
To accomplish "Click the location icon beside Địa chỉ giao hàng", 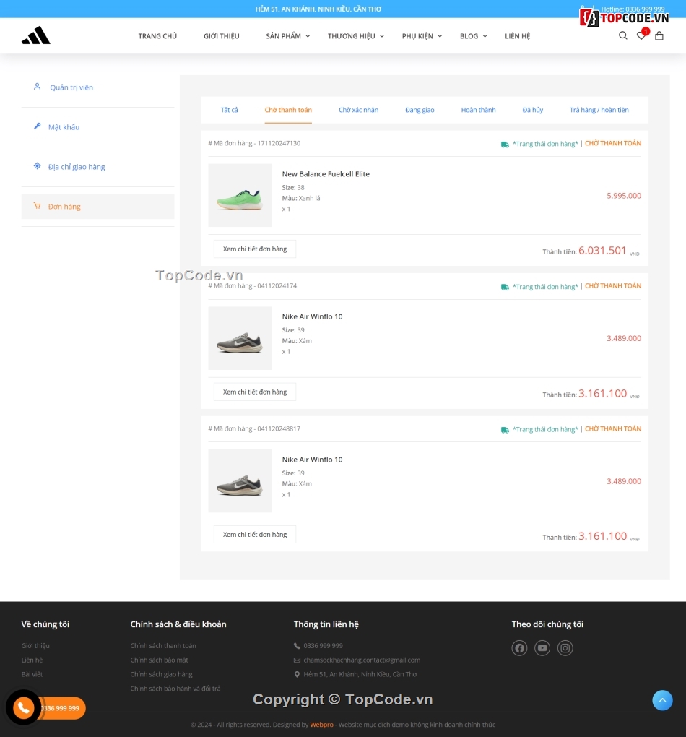I will (x=37, y=166).
